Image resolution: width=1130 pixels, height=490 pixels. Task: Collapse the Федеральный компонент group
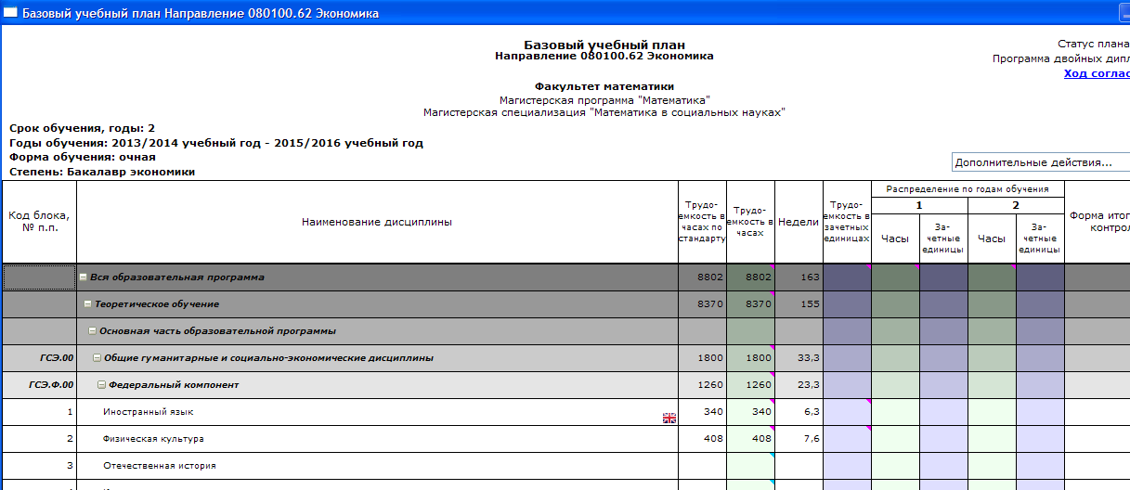pyautogui.click(x=102, y=385)
